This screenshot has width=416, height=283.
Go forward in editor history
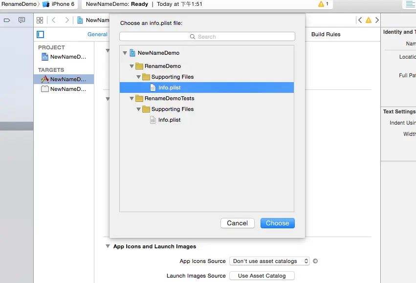click(x=67, y=20)
